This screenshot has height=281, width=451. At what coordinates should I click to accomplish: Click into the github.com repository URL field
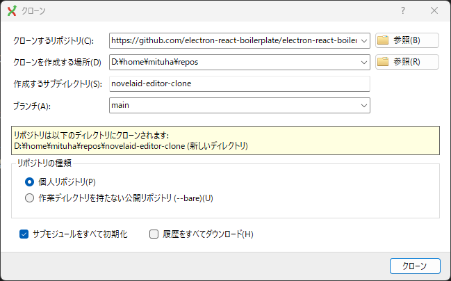233,40
